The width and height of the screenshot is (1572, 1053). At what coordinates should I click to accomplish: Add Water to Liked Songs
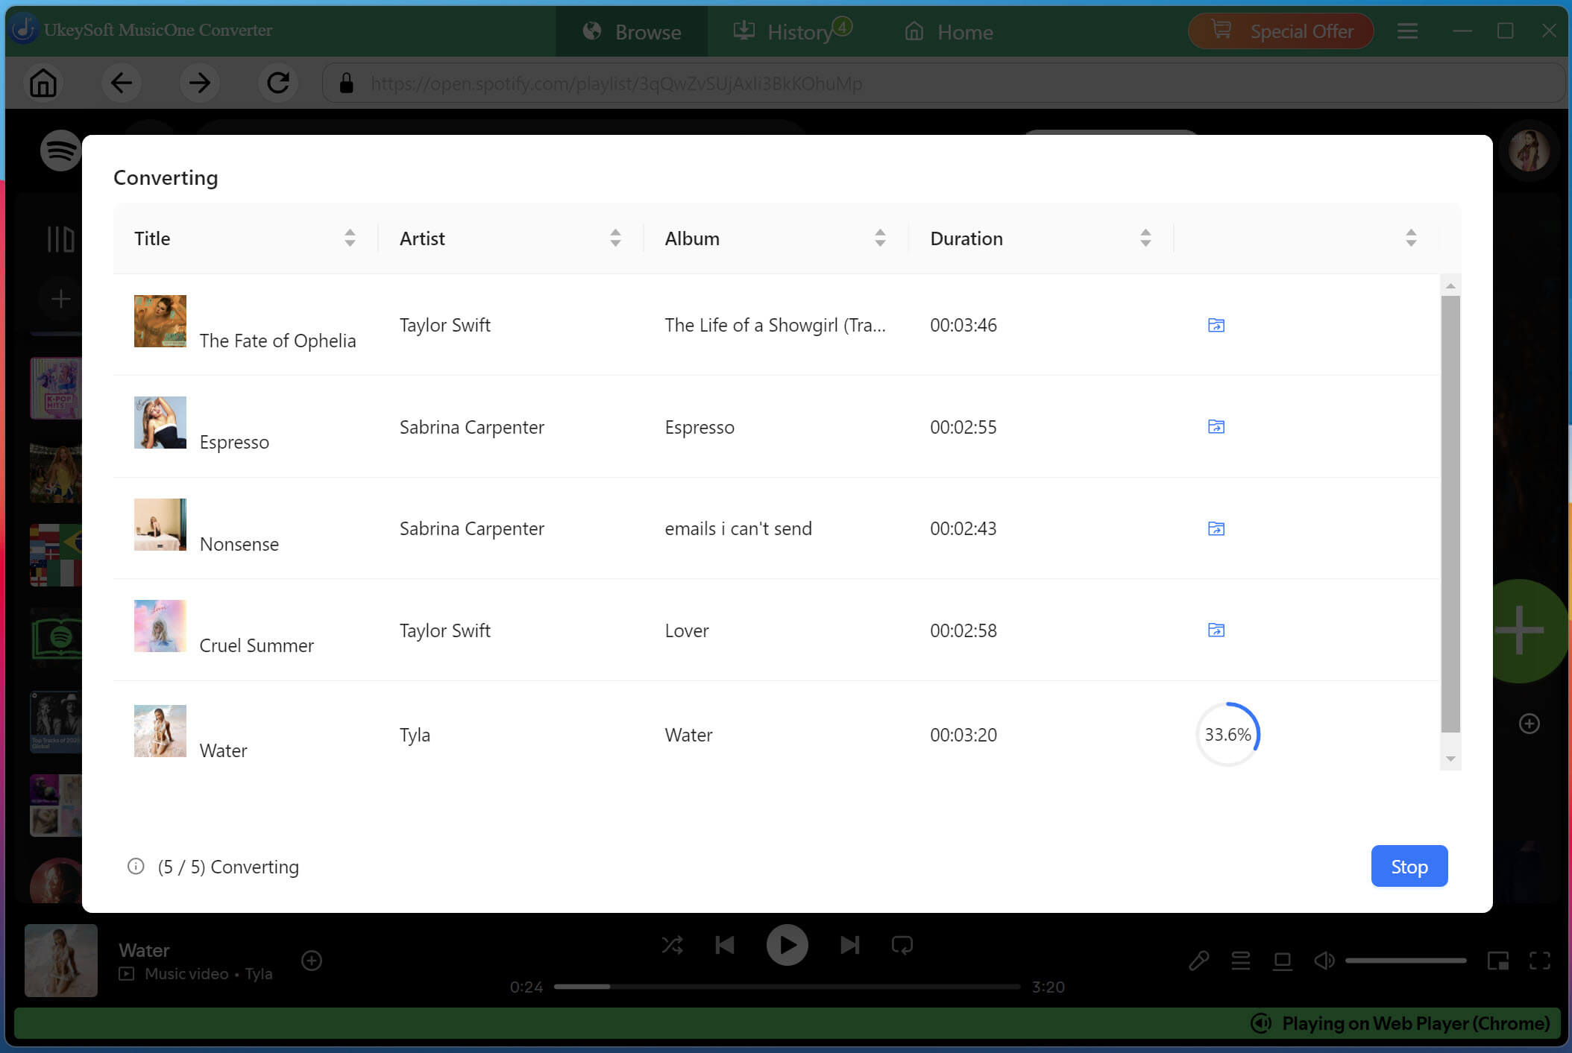coord(312,961)
